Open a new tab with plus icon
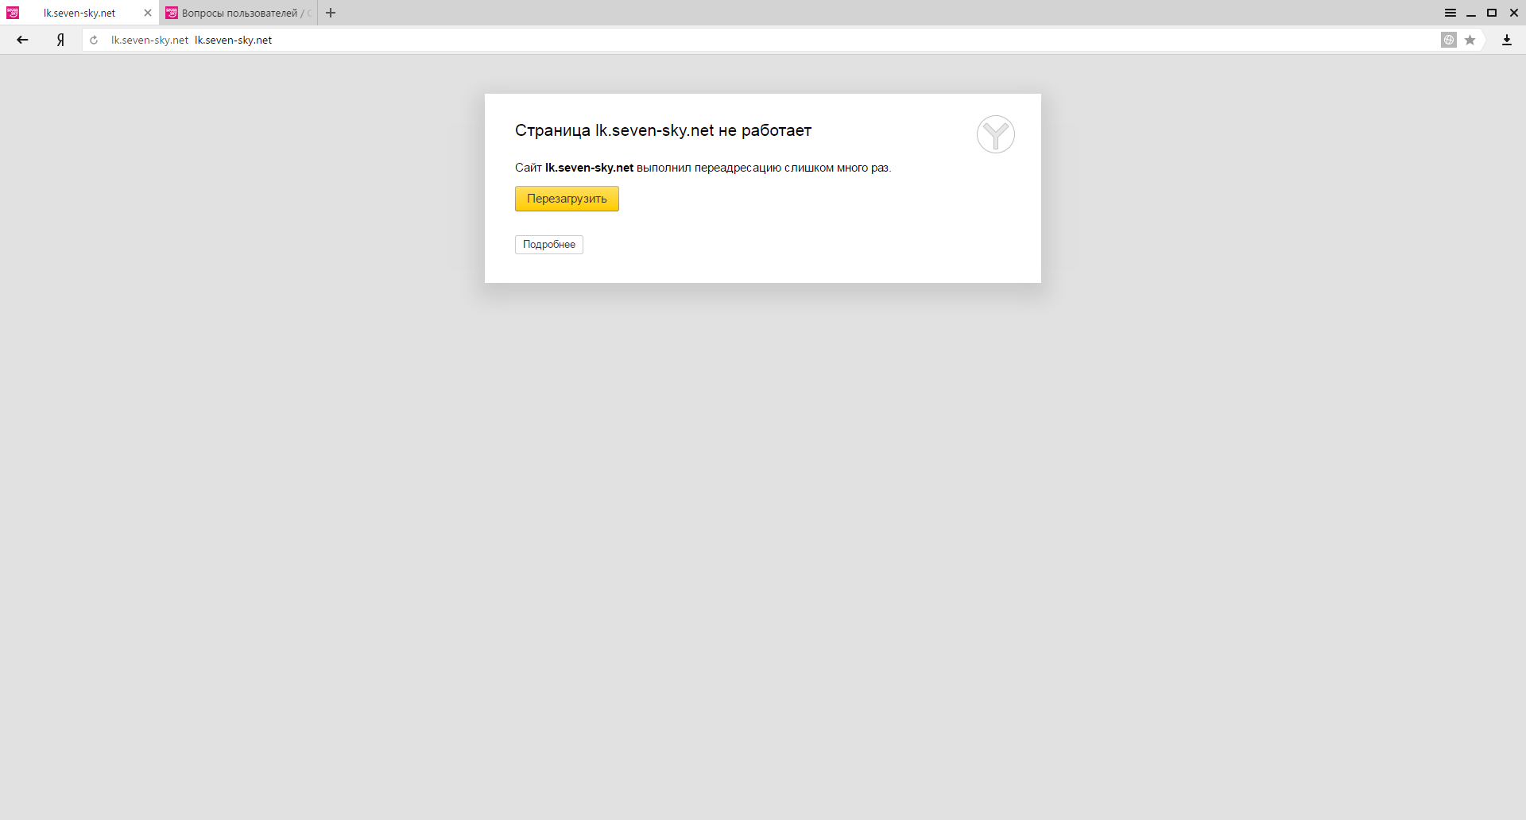Viewport: 1526px width, 820px height. tap(331, 13)
